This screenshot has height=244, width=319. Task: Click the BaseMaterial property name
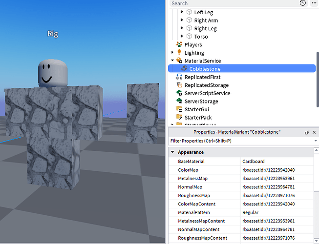tap(191, 162)
